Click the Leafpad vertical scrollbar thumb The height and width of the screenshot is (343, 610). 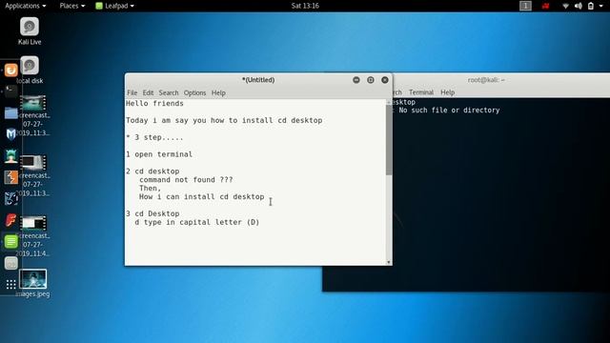point(389,140)
